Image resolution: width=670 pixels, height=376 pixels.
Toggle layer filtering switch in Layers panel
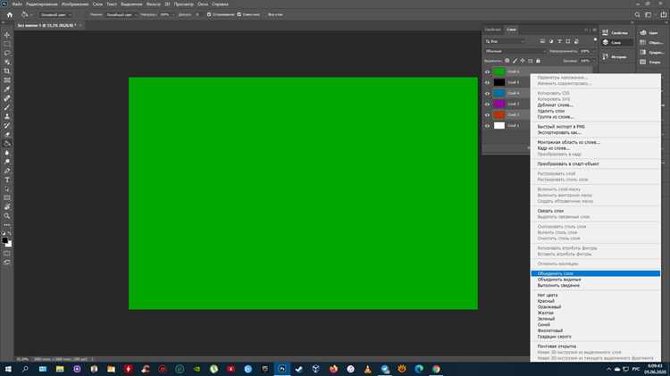(x=595, y=39)
